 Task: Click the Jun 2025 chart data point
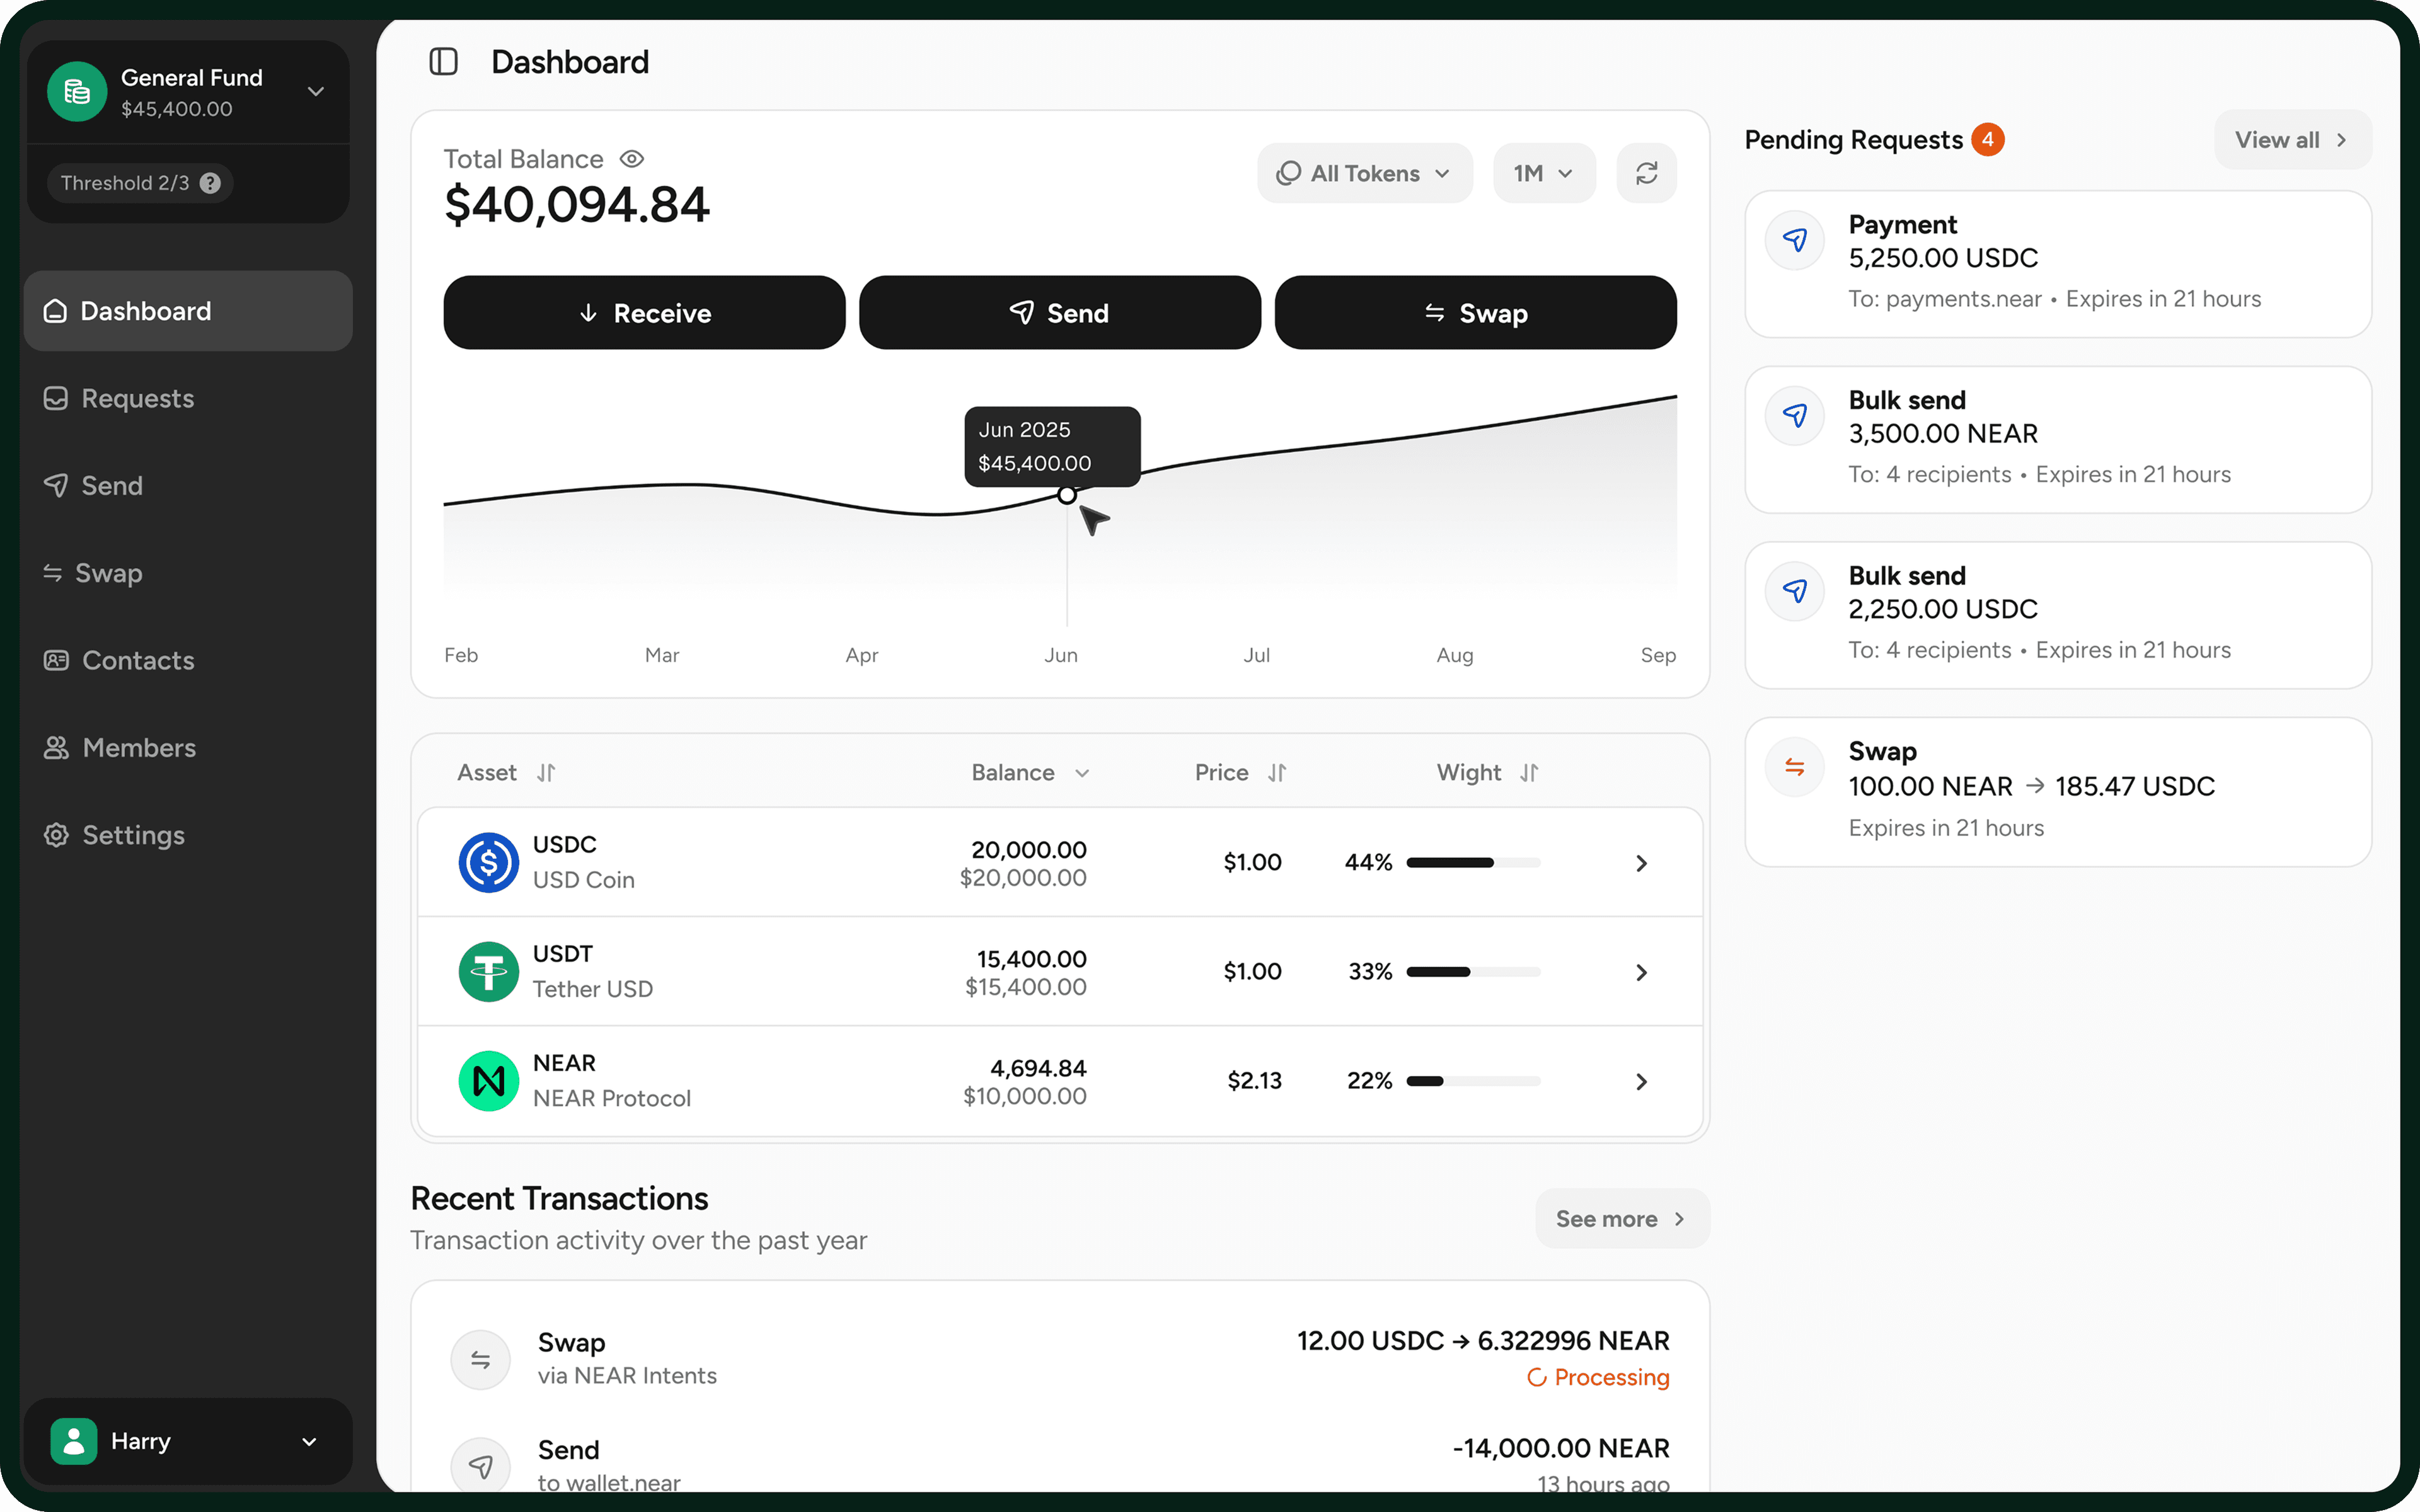[1067, 495]
